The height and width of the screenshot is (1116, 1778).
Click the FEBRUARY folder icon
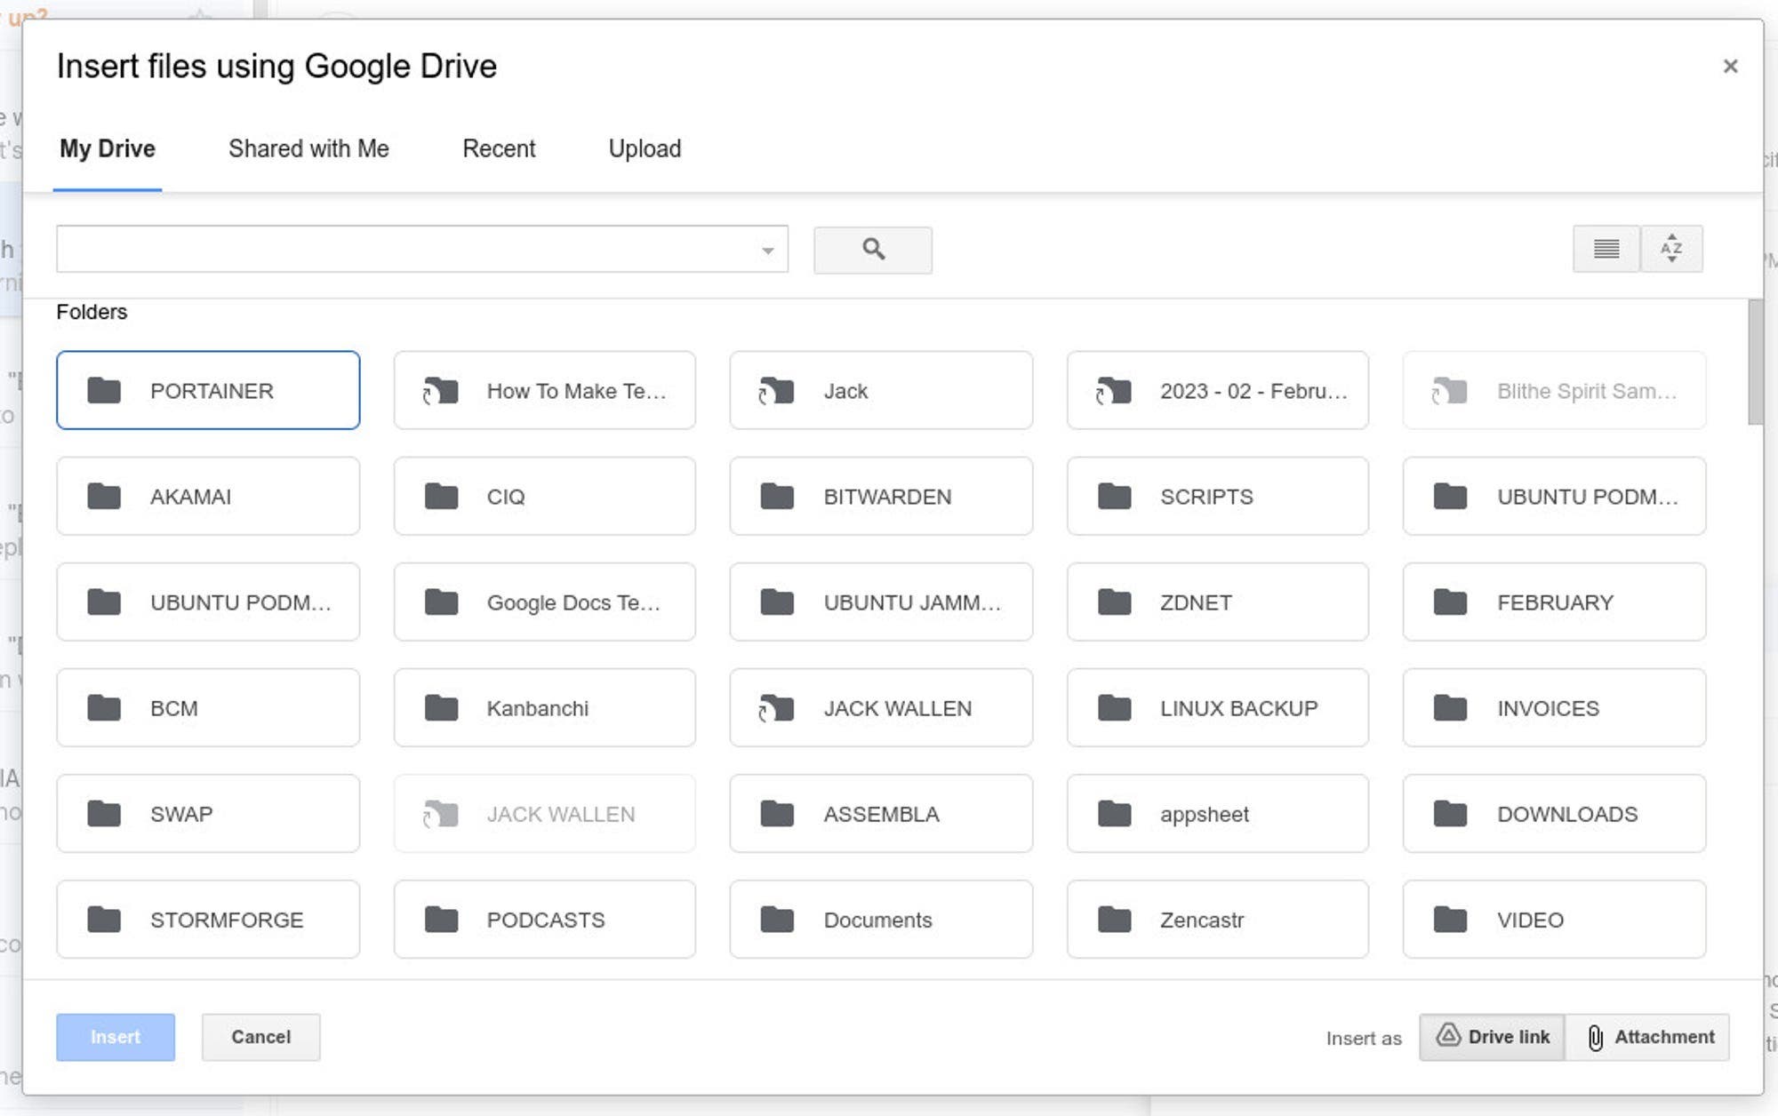tap(1450, 602)
